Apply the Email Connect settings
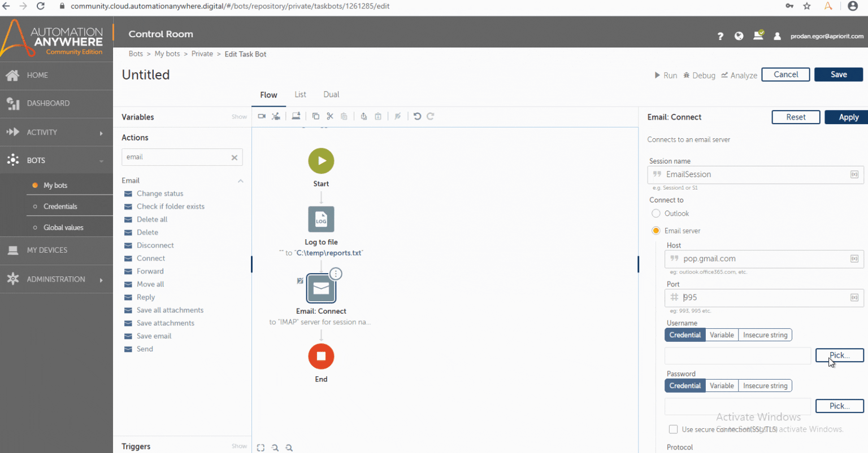Screen dimensions: 868x453 [846, 117]
